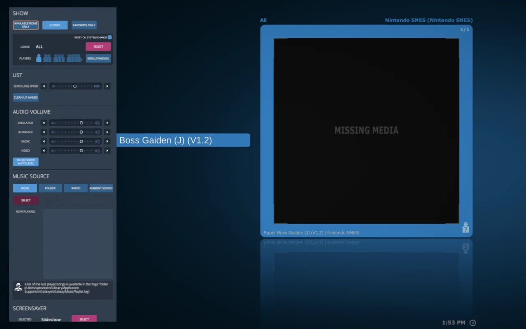The width and height of the screenshot is (526, 329).
Task: Lower Music volume with left arrow
Action: [x=44, y=141]
